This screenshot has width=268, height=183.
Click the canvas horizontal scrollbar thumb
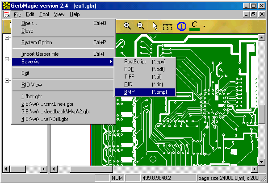92,169
